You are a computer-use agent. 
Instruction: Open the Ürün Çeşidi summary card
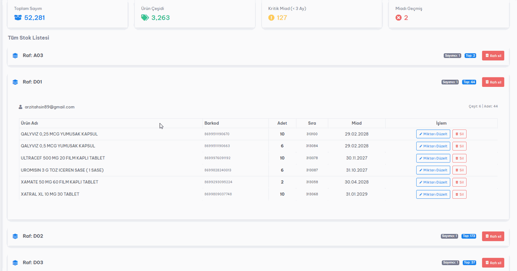pos(195,14)
